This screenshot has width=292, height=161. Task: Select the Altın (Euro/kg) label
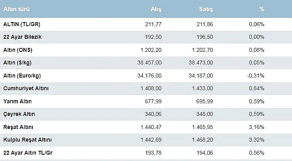[x=22, y=76]
